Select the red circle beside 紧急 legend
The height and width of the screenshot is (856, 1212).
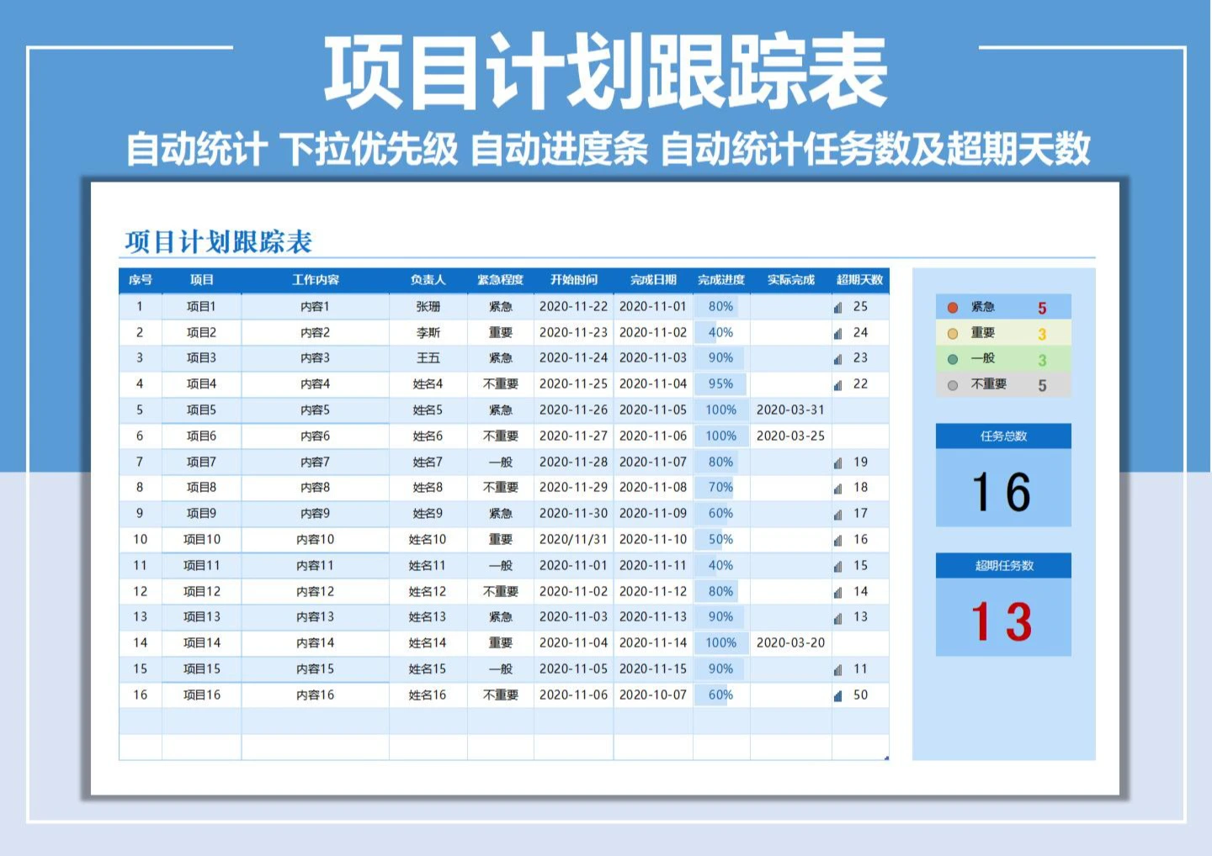click(953, 308)
